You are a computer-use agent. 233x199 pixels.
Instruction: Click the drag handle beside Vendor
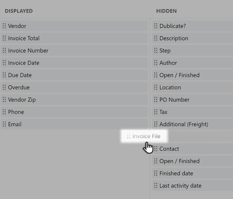coord(4,26)
